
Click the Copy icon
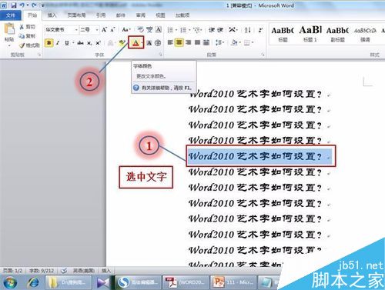point(22,36)
